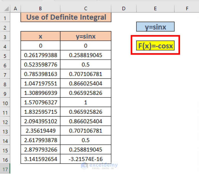Select row 10 header
The height and width of the screenshot is (174, 199).
5,102
